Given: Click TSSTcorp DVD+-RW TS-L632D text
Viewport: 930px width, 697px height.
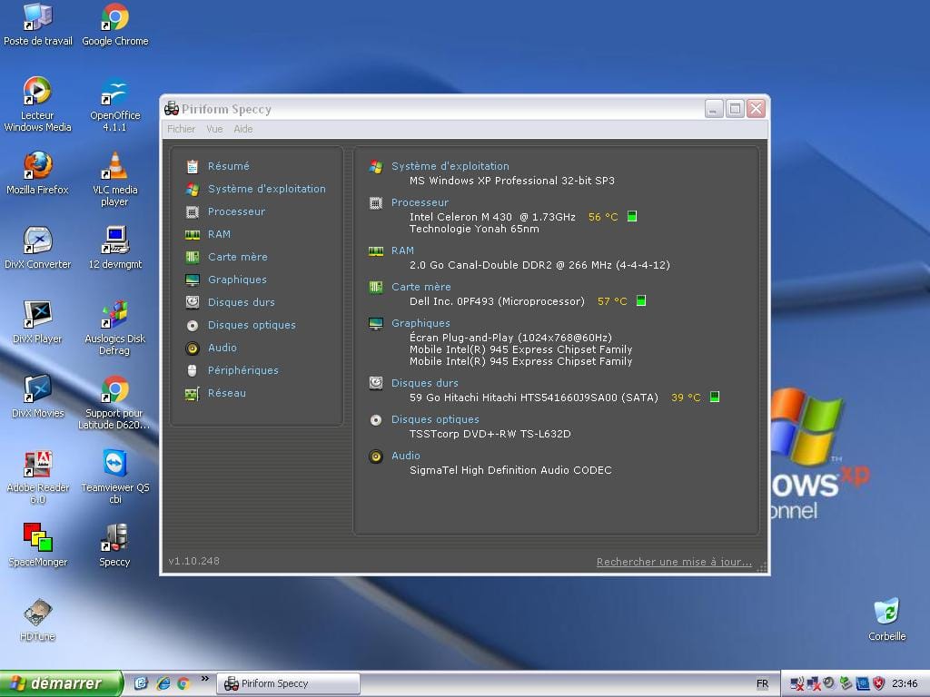Looking at the screenshot, I should point(490,434).
